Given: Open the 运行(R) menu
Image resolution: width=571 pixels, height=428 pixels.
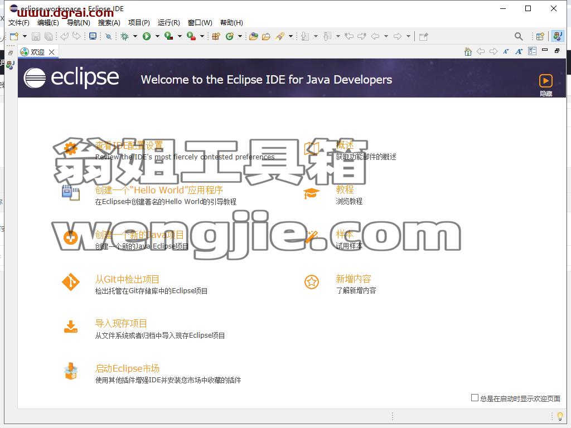Looking at the screenshot, I should coord(168,22).
